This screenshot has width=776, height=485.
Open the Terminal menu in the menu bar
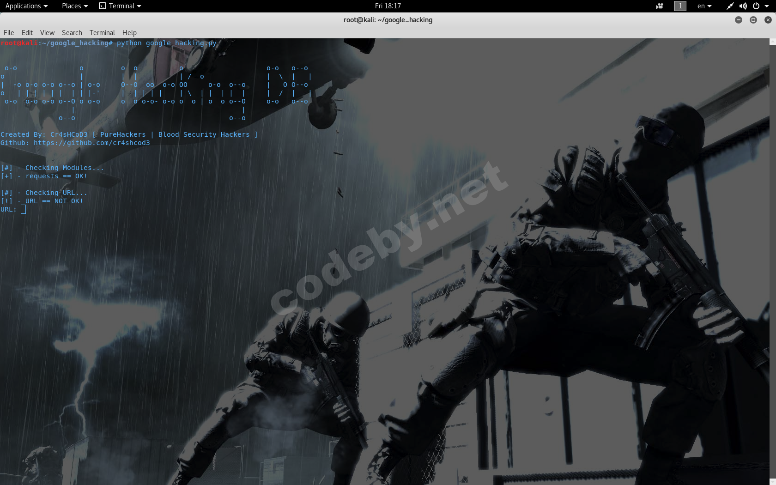[102, 33]
